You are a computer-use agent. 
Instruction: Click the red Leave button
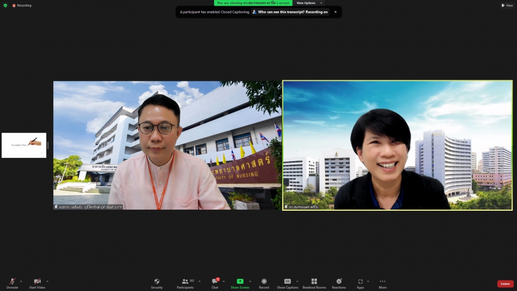pyautogui.click(x=505, y=284)
